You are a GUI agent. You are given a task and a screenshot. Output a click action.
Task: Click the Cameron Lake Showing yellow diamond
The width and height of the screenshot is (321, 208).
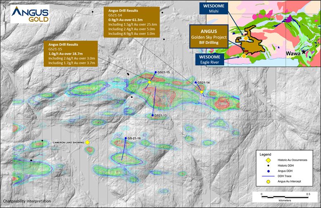(88, 142)
